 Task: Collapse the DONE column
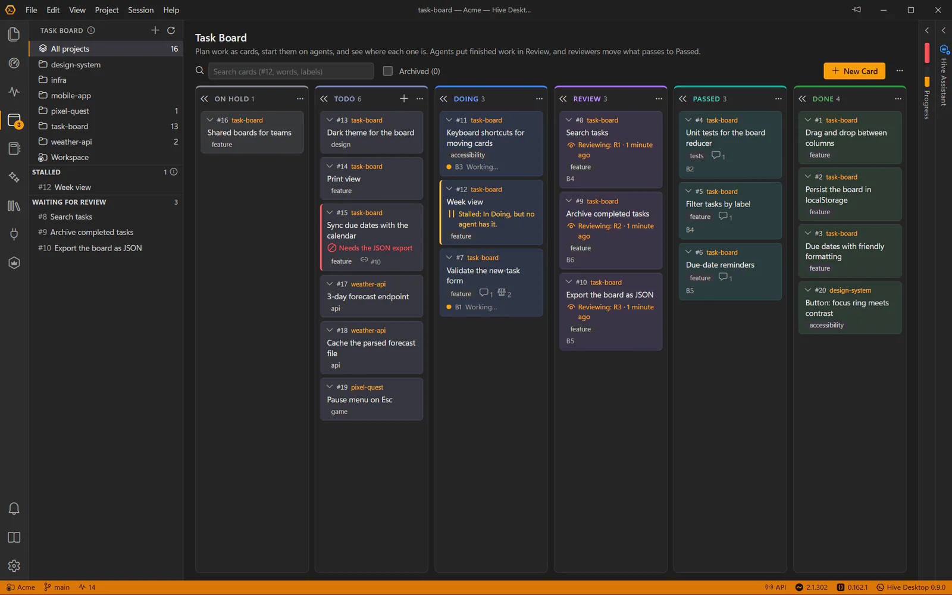pos(803,99)
